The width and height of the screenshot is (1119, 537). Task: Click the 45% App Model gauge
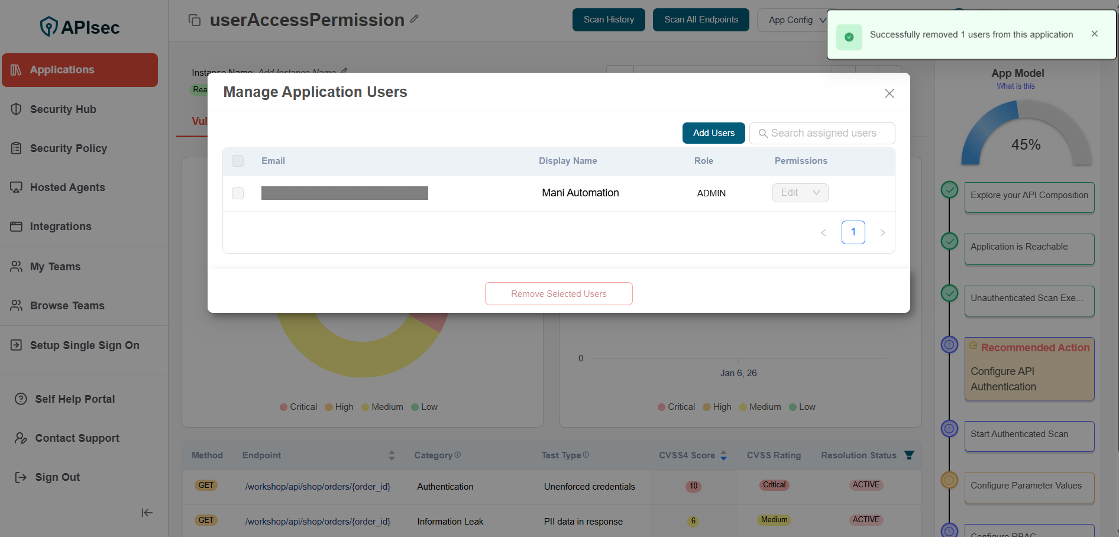point(1026,136)
